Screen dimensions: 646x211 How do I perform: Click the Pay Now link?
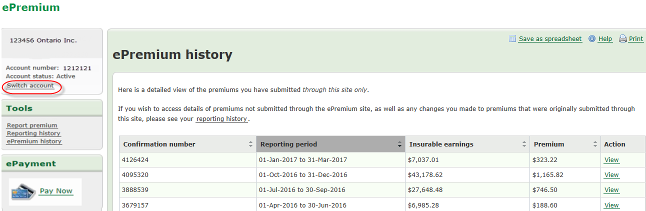tap(56, 191)
